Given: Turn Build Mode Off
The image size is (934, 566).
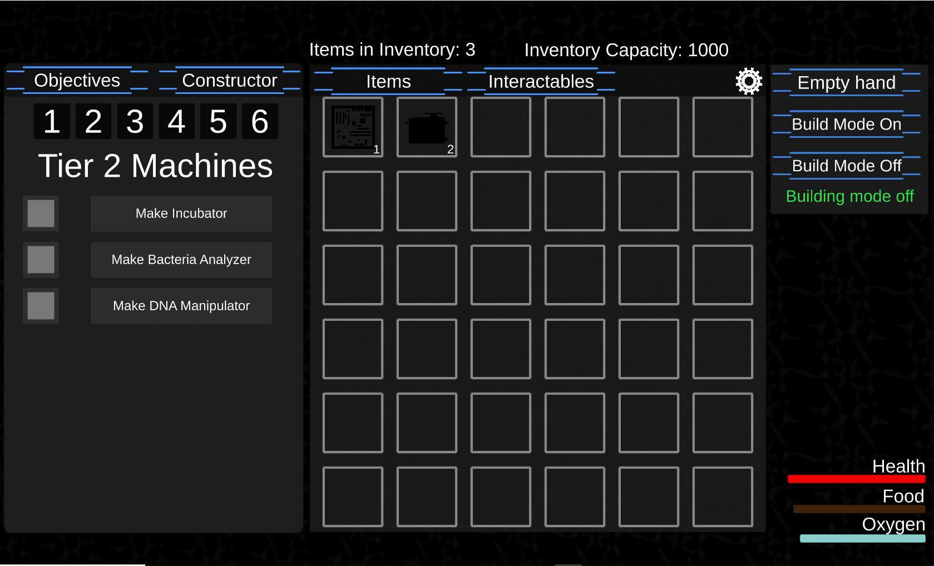Looking at the screenshot, I should pyautogui.click(x=847, y=166).
